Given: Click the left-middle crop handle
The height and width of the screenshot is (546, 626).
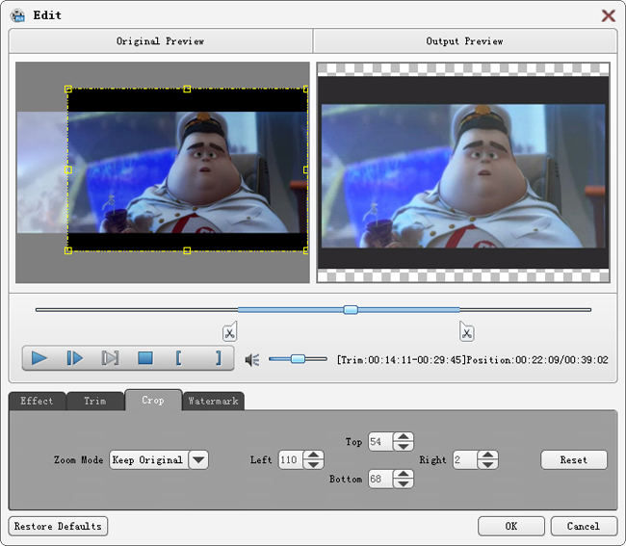Looking at the screenshot, I should (68, 169).
